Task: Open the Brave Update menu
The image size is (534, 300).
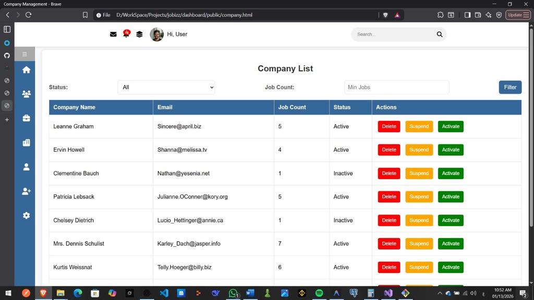Action: [x=518, y=15]
